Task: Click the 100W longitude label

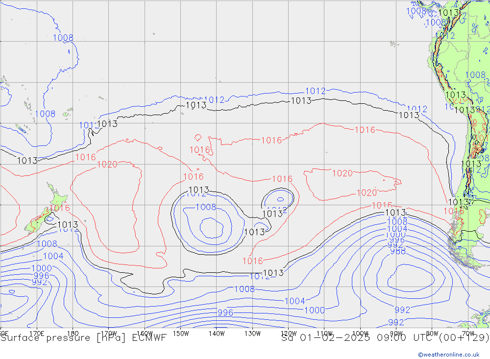Action: coord(360,333)
